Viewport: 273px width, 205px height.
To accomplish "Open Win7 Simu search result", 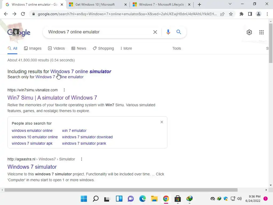I will click(52, 98).
